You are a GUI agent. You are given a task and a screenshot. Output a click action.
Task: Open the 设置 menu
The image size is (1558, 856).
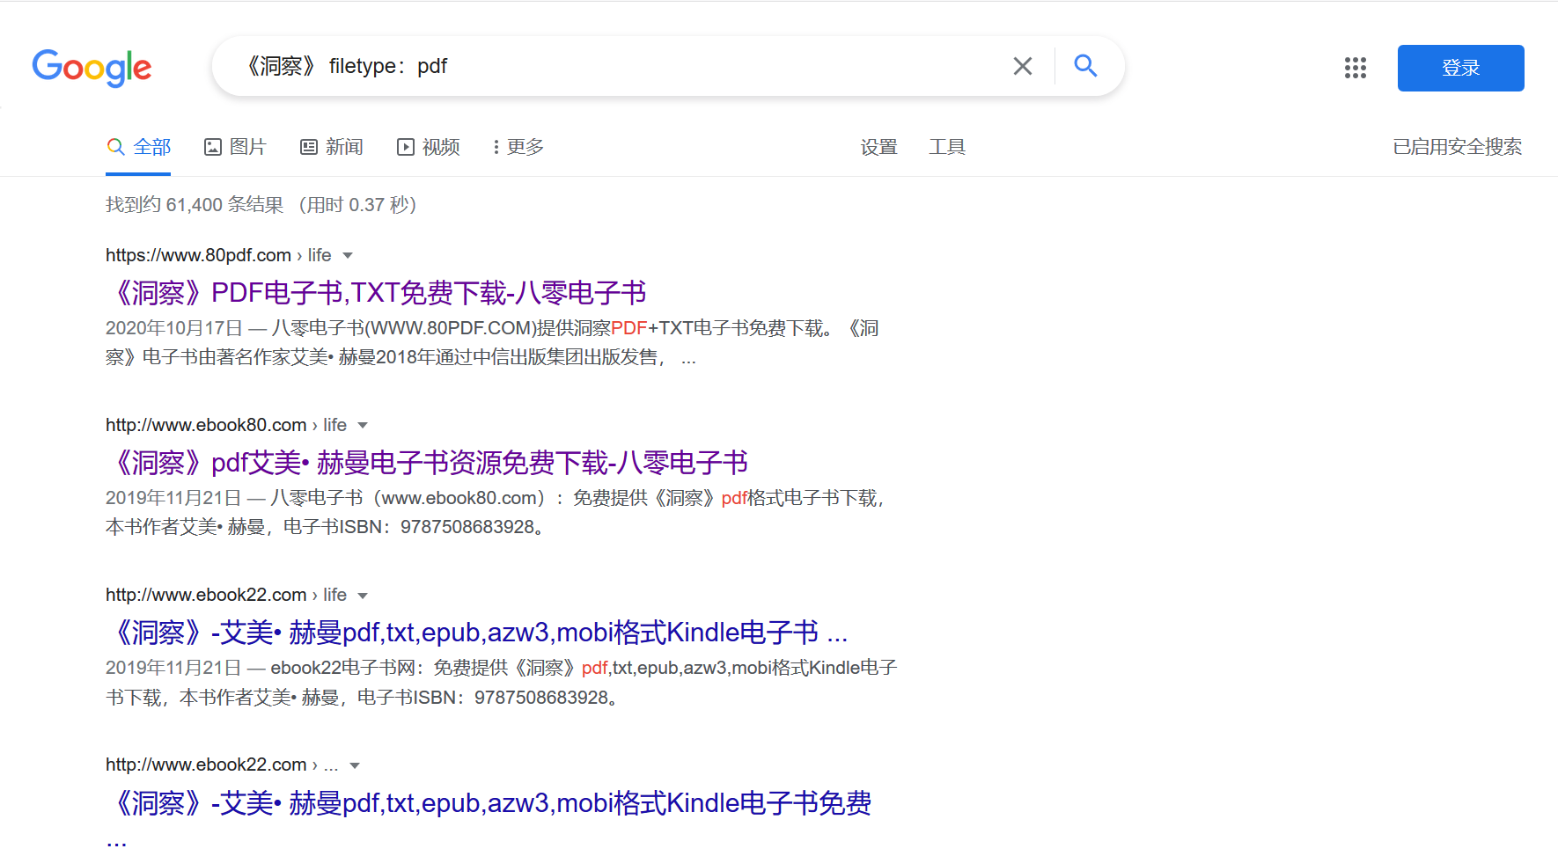[878, 146]
